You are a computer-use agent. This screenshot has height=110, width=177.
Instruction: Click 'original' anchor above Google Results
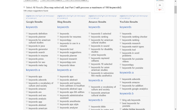click(28, 16)
